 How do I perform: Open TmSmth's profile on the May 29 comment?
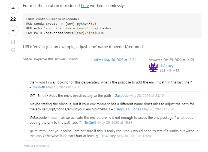[x=91, y=123]
